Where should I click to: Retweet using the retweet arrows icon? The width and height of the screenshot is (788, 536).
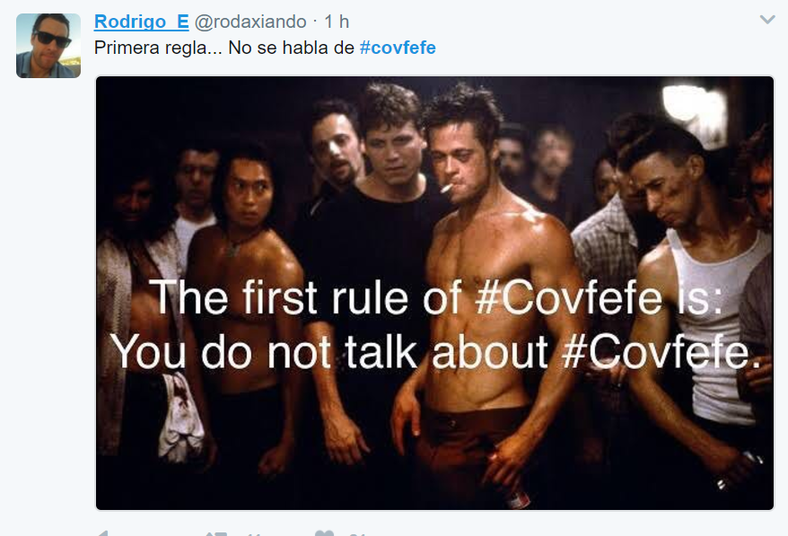[215, 533]
